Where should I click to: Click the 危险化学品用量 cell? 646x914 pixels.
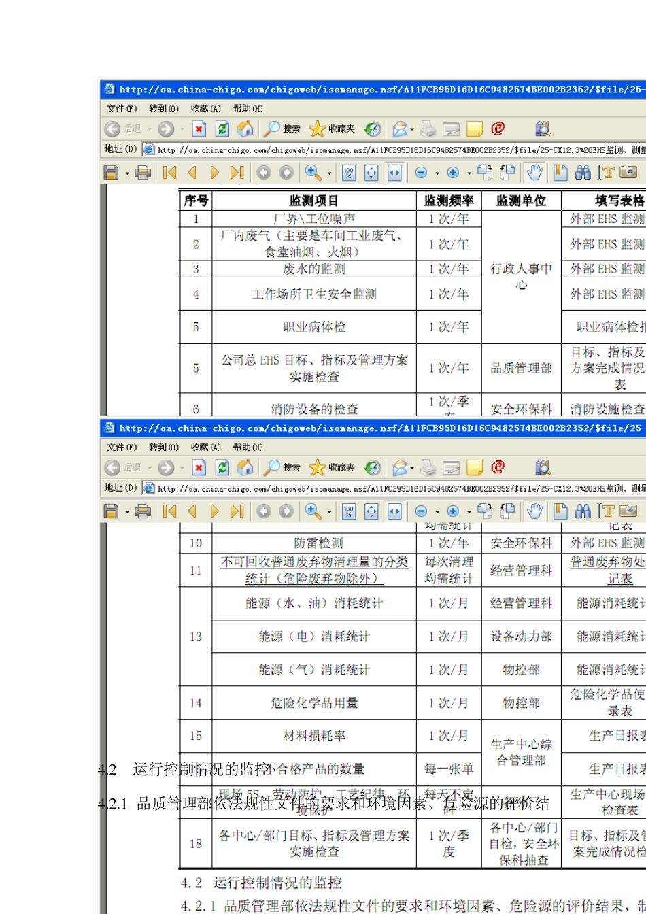314,703
